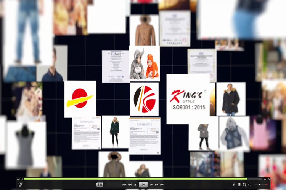Image resolution: width=286 pixels, height=190 pixels.
Task: Stop the video playback
Action: tap(135, 185)
